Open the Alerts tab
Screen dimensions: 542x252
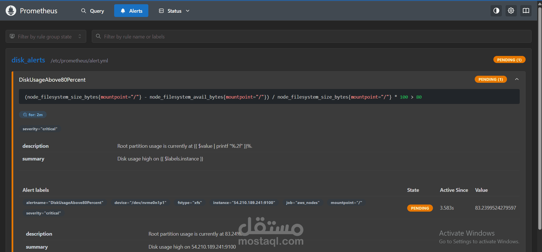pyautogui.click(x=131, y=11)
